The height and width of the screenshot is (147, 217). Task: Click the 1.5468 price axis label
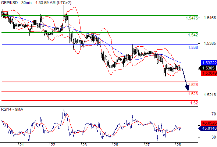[210, 18]
